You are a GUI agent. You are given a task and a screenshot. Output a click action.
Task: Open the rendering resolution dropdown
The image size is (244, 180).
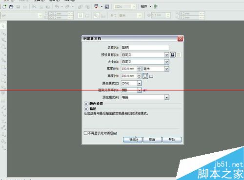point(139,90)
